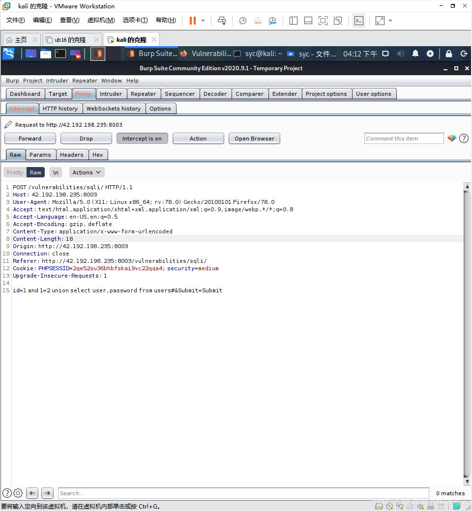Open the Kali notifications bell icon
472x511 pixels.
coord(415,54)
